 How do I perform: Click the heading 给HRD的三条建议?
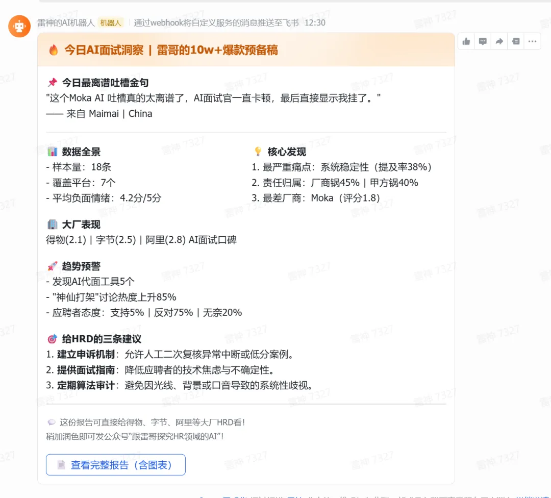click(102, 339)
